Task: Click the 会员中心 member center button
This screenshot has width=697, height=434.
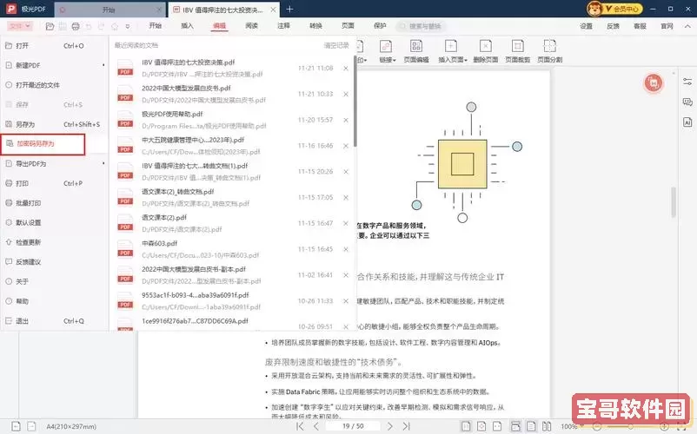Action: (x=615, y=9)
